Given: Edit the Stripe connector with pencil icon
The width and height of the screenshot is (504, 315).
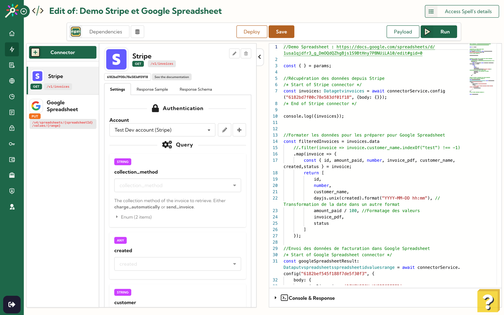Looking at the screenshot, I should coord(234,53).
